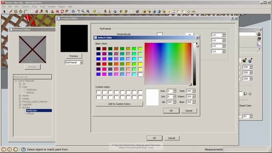Image resolution: width=272 pixels, height=153 pixels.
Task: Close the Select Color dialog
Action: coord(197,38)
